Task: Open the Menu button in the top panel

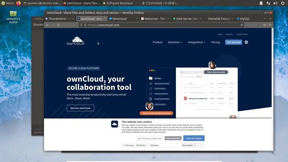Action: tap(7, 3)
